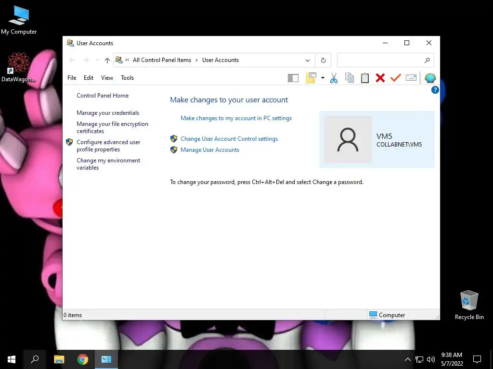Click the Cut scissors icon

coord(334,78)
